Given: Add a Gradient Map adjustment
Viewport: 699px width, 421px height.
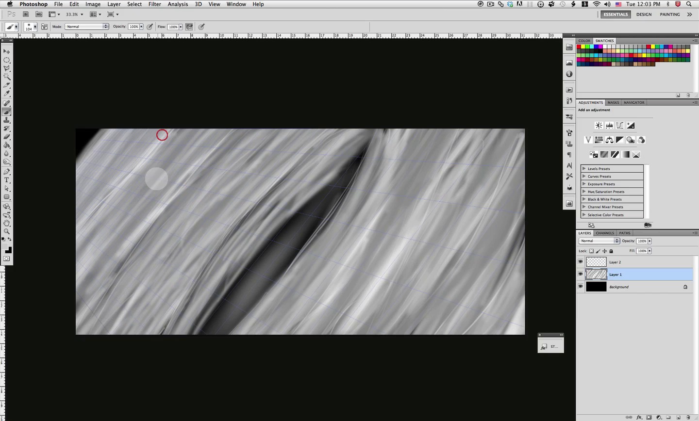Looking at the screenshot, I should [626, 154].
